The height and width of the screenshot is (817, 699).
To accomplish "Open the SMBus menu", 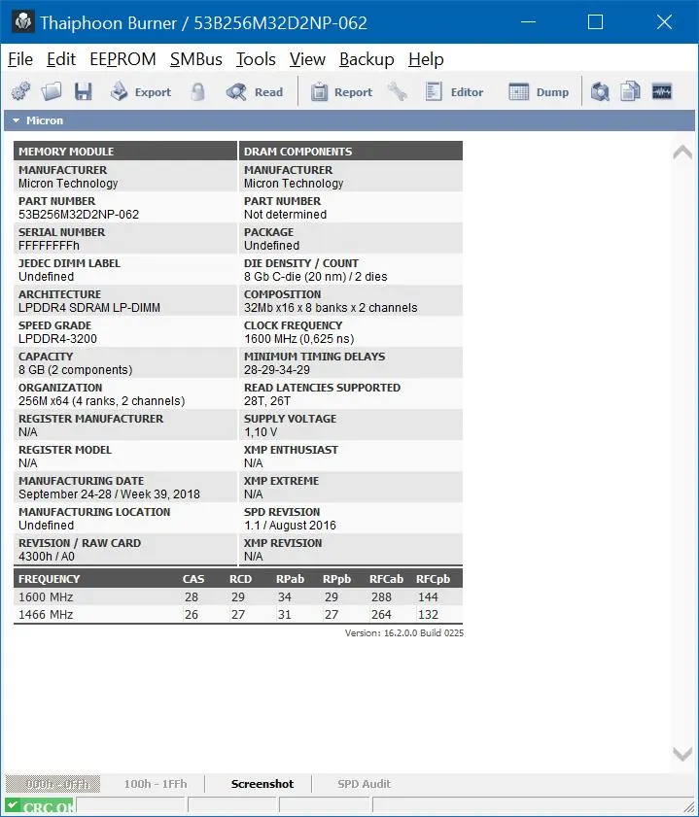I will click(196, 59).
